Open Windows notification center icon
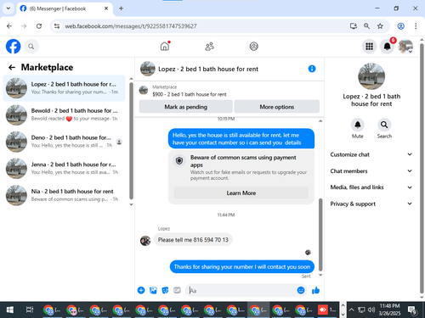 (411, 310)
